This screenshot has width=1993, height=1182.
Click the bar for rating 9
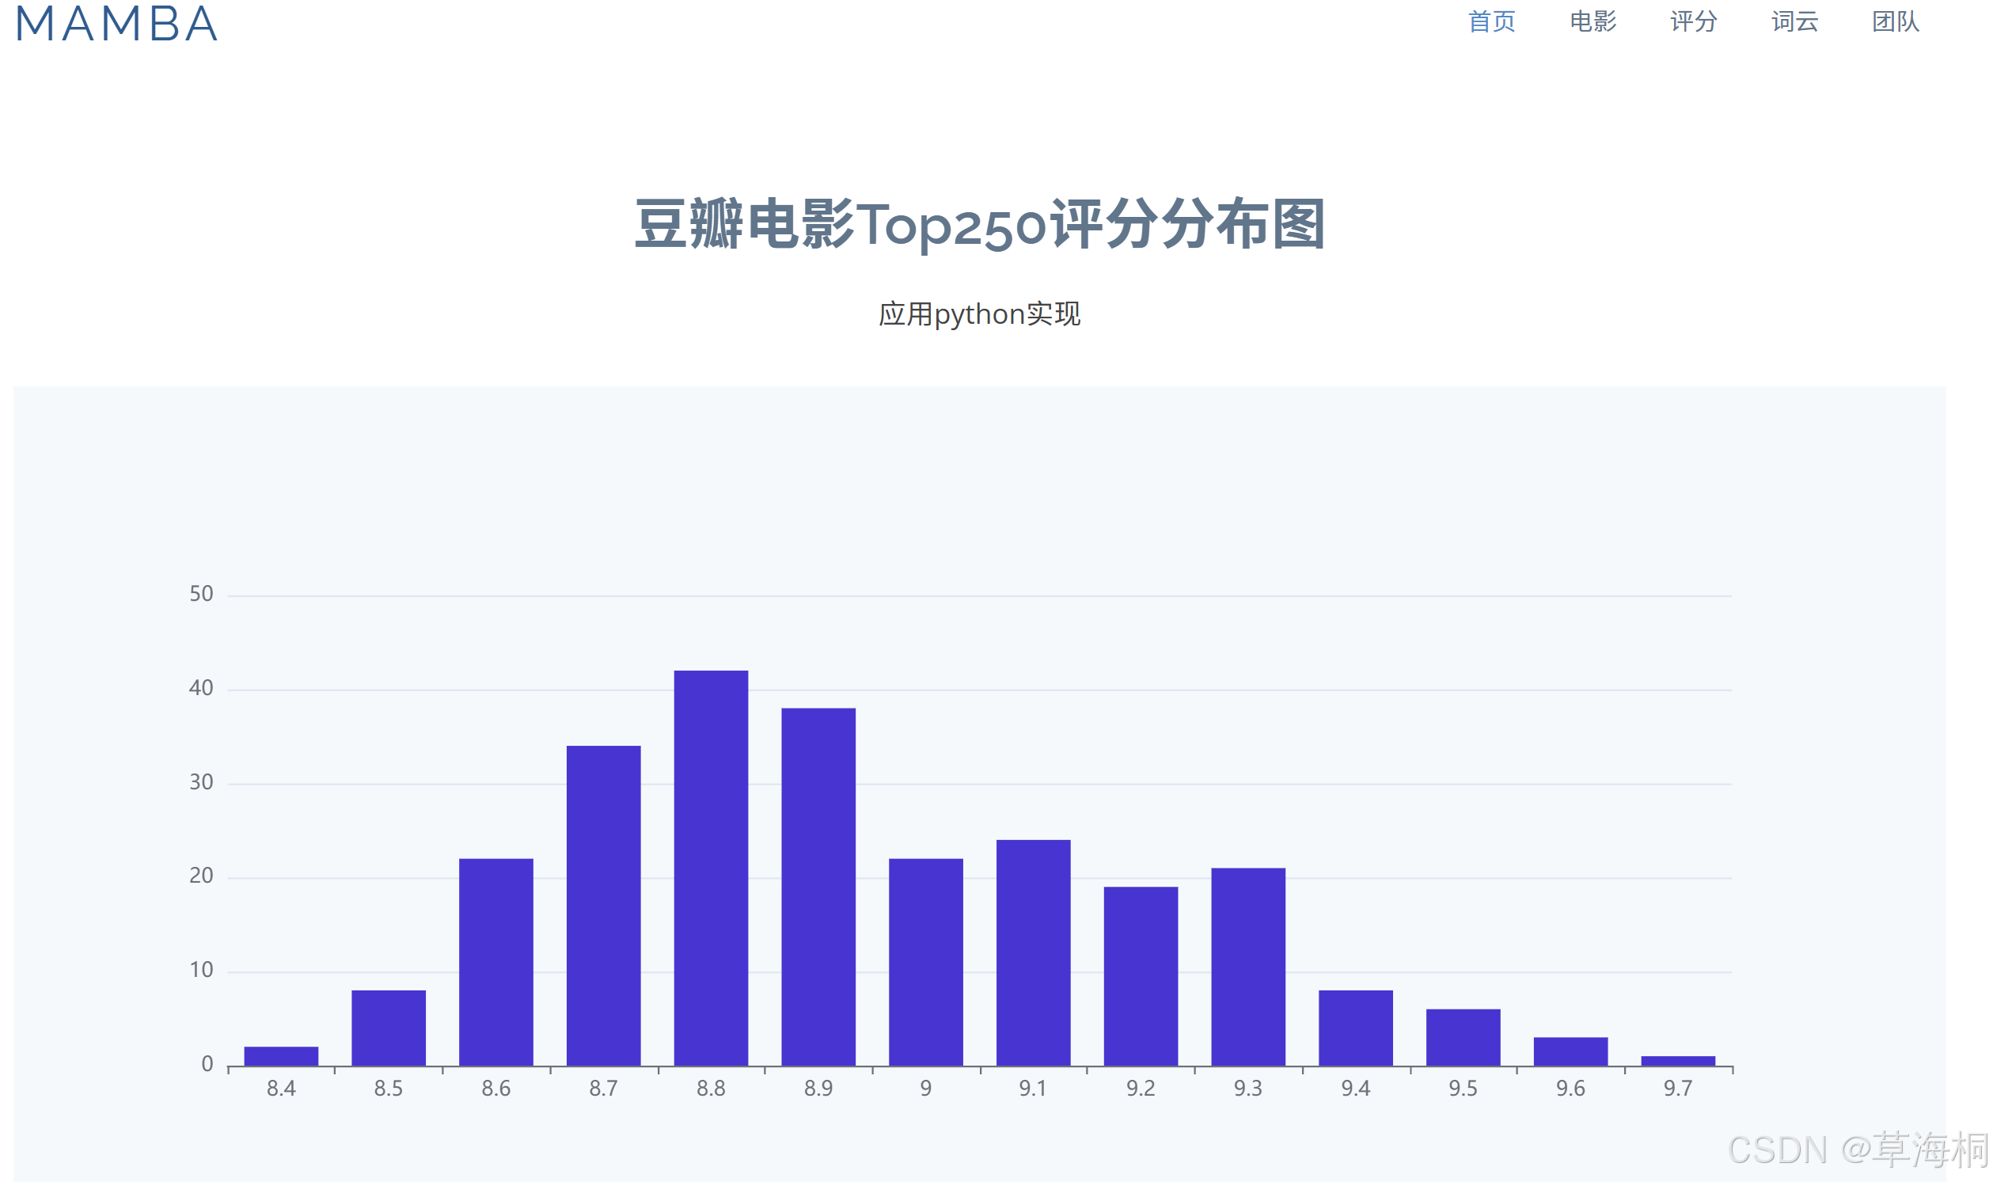[926, 961]
